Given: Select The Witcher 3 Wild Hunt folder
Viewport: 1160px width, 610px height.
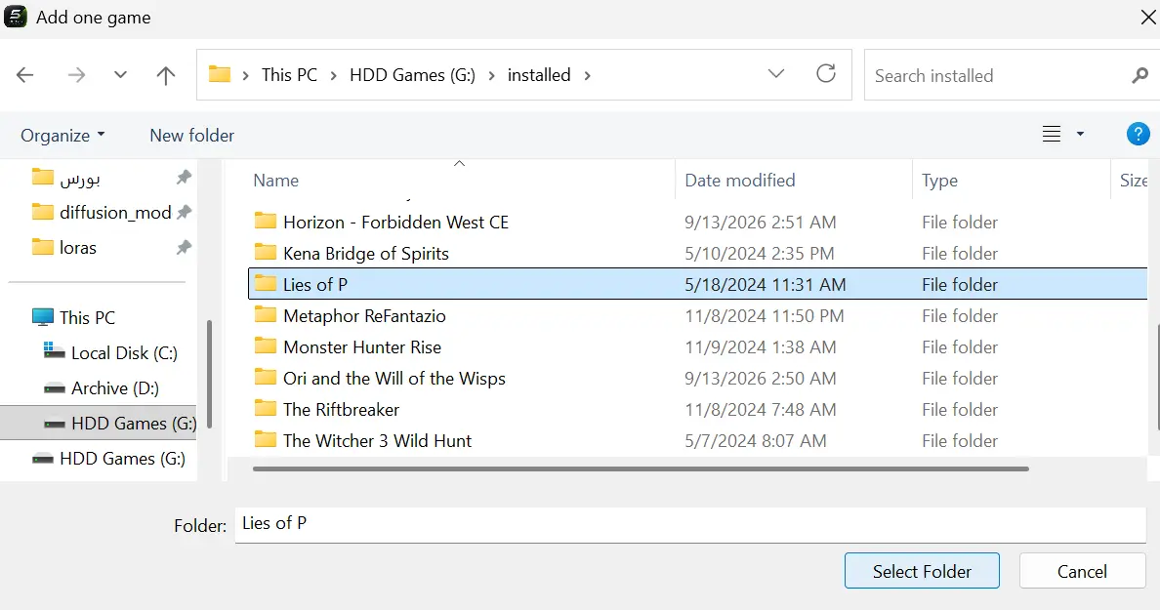Looking at the screenshot, I should [x=697, y=441].
